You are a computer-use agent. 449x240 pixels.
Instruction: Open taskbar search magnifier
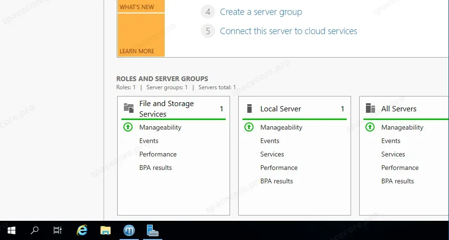click(x=35, y=230)
